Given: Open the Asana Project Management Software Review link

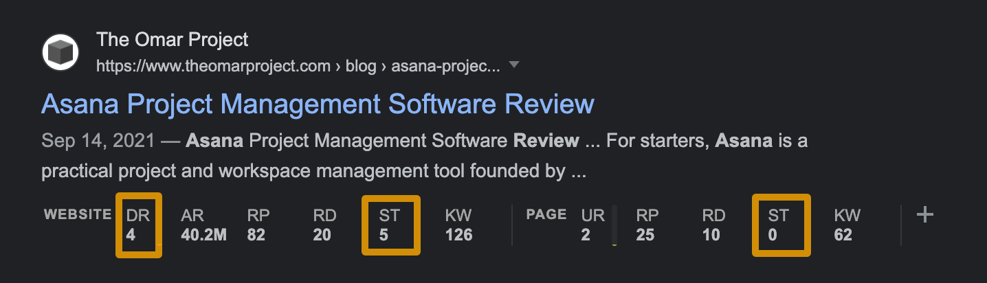Looking at the screenshot, I should 318,104.
